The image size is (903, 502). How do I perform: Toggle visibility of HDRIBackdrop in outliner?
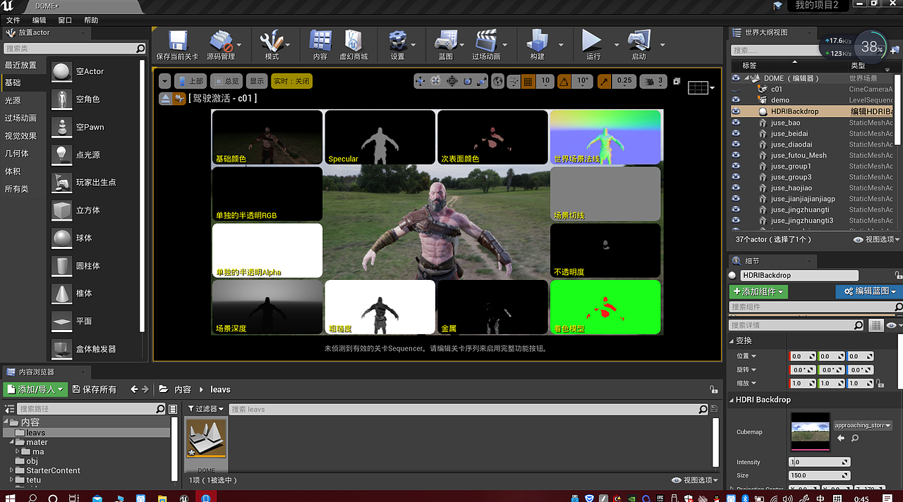pyautogui.click(x=736, y=111)
